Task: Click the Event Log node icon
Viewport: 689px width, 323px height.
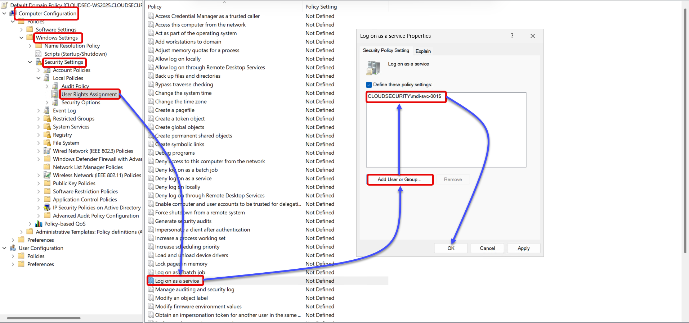Action: (47, 110)
